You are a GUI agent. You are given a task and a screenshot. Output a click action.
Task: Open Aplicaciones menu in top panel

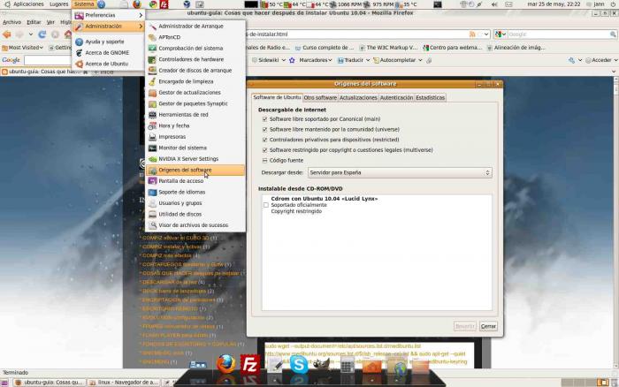pyautogui.click(x=28, y=4)
